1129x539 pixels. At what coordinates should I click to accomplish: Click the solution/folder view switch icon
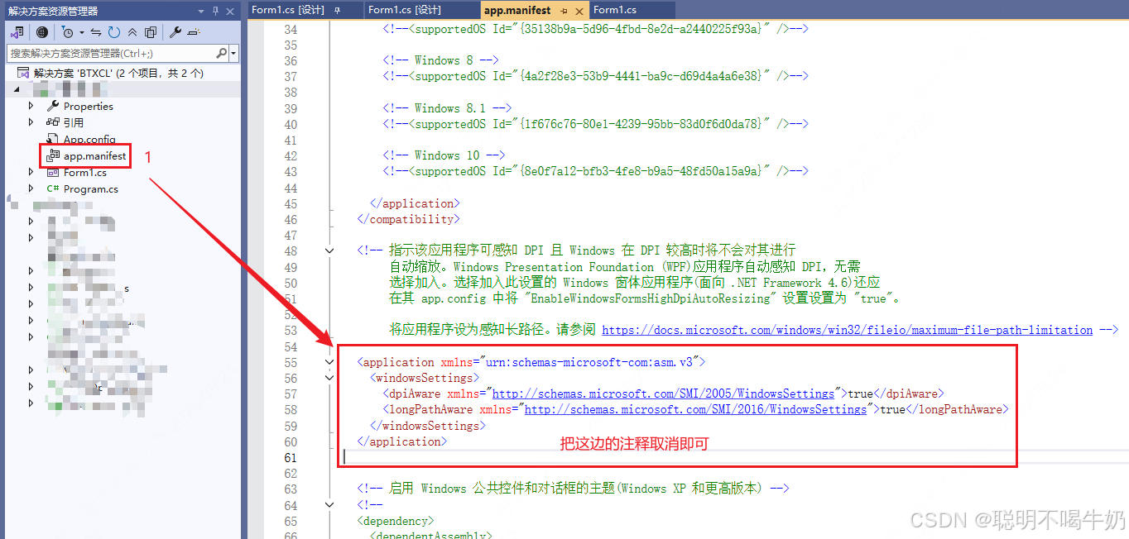click(17, 32)
